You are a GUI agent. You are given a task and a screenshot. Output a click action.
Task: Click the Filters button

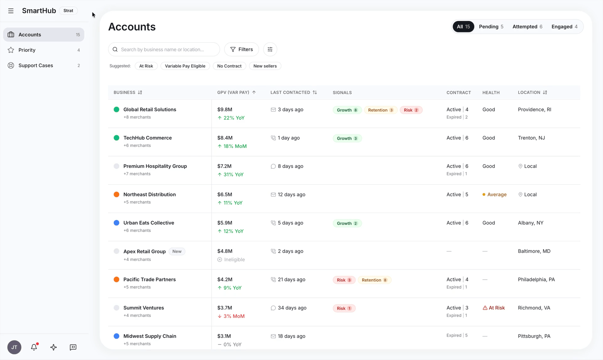[x=241, y=49]
